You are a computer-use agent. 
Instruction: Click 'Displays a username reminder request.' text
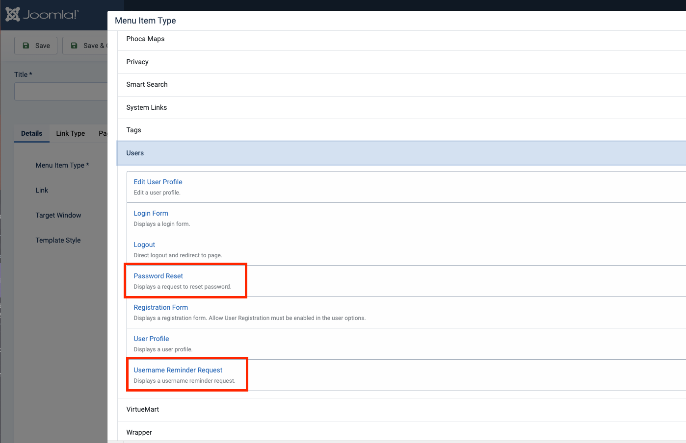point(185,381)
